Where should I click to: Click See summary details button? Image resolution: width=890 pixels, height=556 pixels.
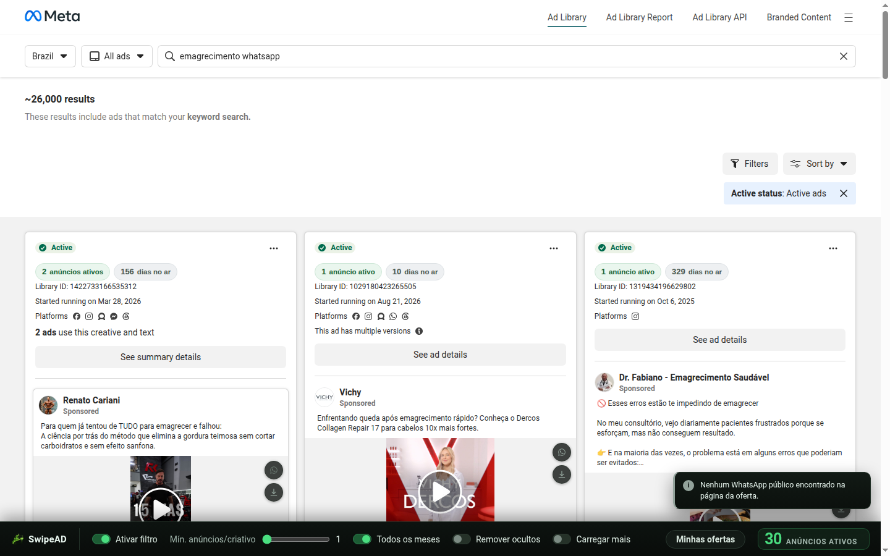pyautogui.click(x=161, y=357)
